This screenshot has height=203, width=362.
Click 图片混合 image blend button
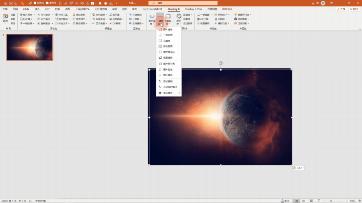152,19
